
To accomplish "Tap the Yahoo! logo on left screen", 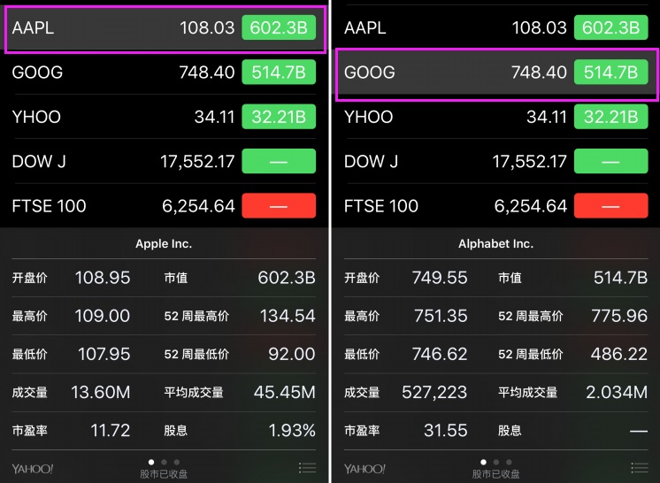I will 33,469.
